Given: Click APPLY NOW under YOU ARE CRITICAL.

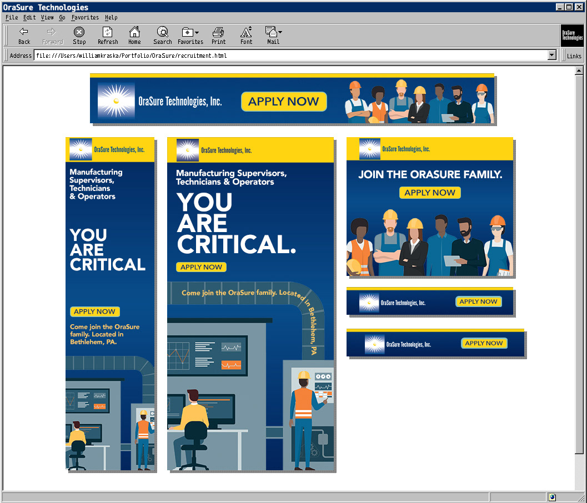Looking at the screenshot, I should click(x=201, y=267).
